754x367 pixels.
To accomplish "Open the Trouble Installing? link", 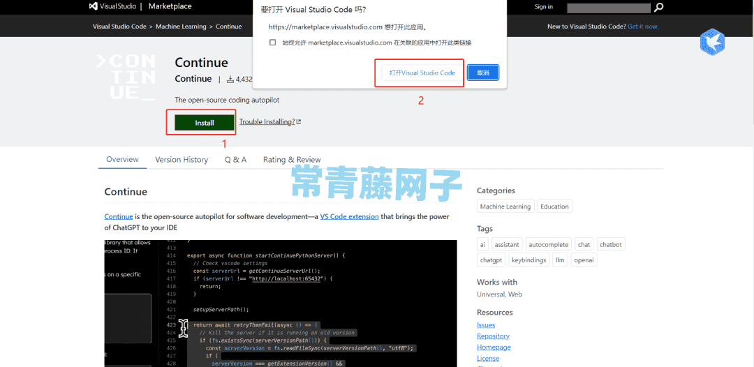I will point(270,122).
